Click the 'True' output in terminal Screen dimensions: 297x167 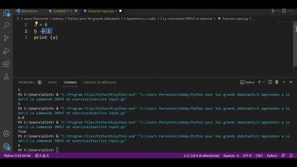tap(22, 132)
